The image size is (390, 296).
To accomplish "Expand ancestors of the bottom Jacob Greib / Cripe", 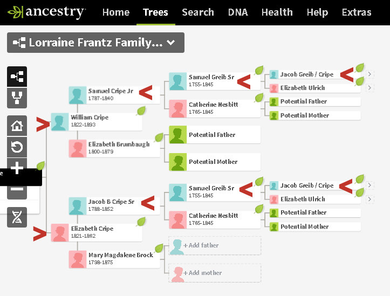I will point(370,185).
